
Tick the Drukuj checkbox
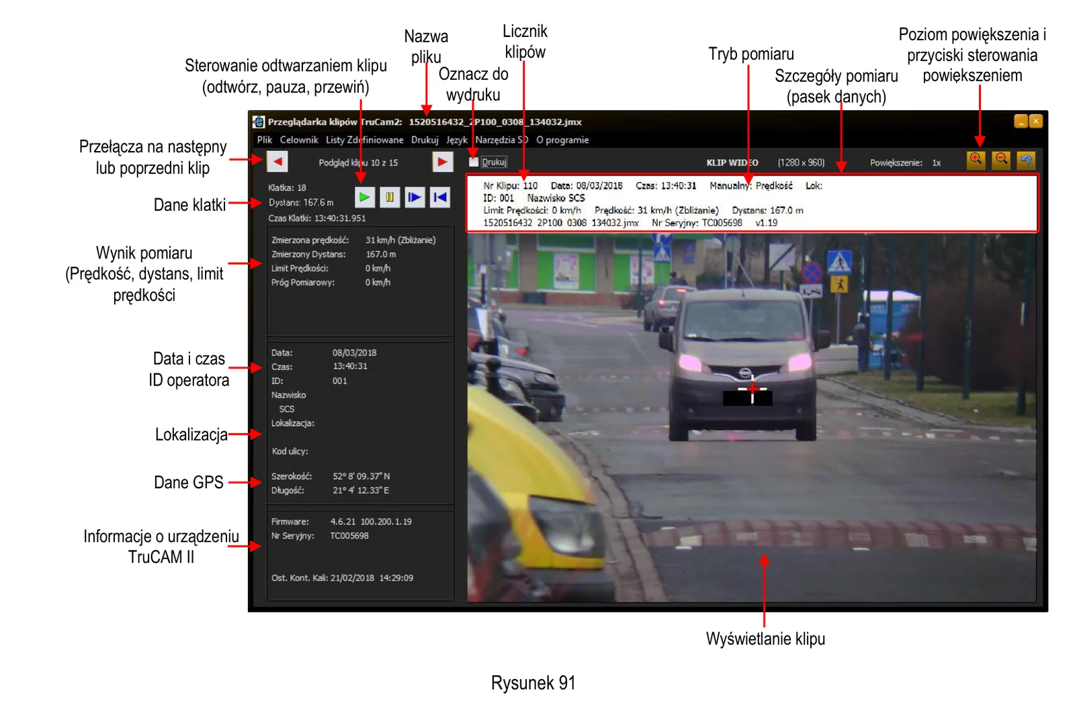tap(474, 162)
